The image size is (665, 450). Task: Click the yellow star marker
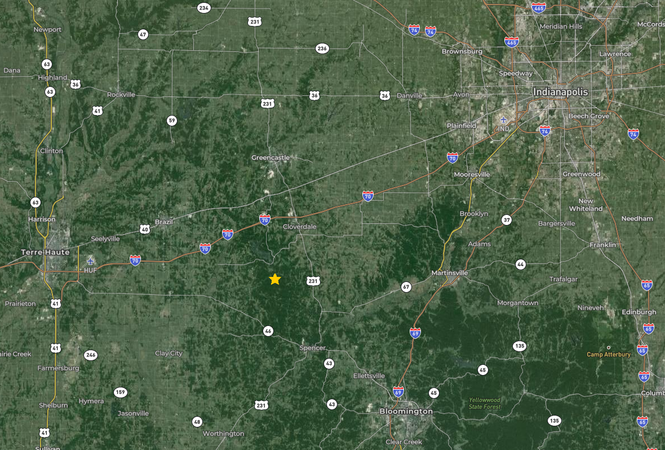(275, 279)
